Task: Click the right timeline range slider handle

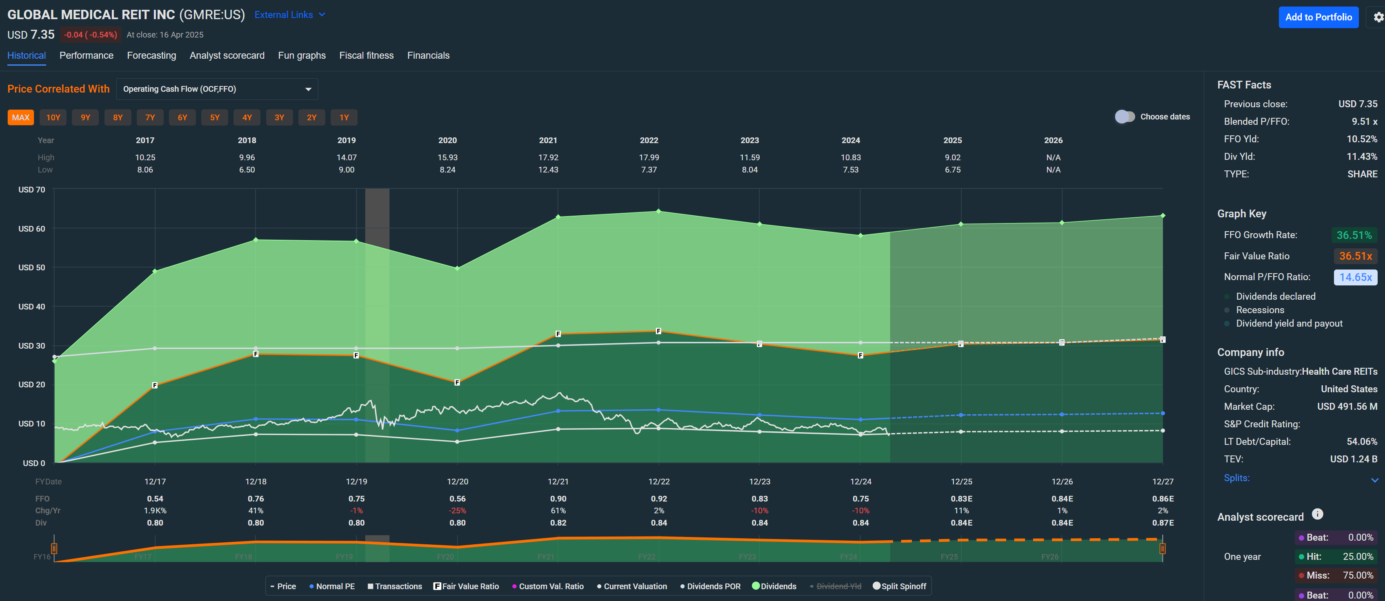Action: click(1163, 548)
